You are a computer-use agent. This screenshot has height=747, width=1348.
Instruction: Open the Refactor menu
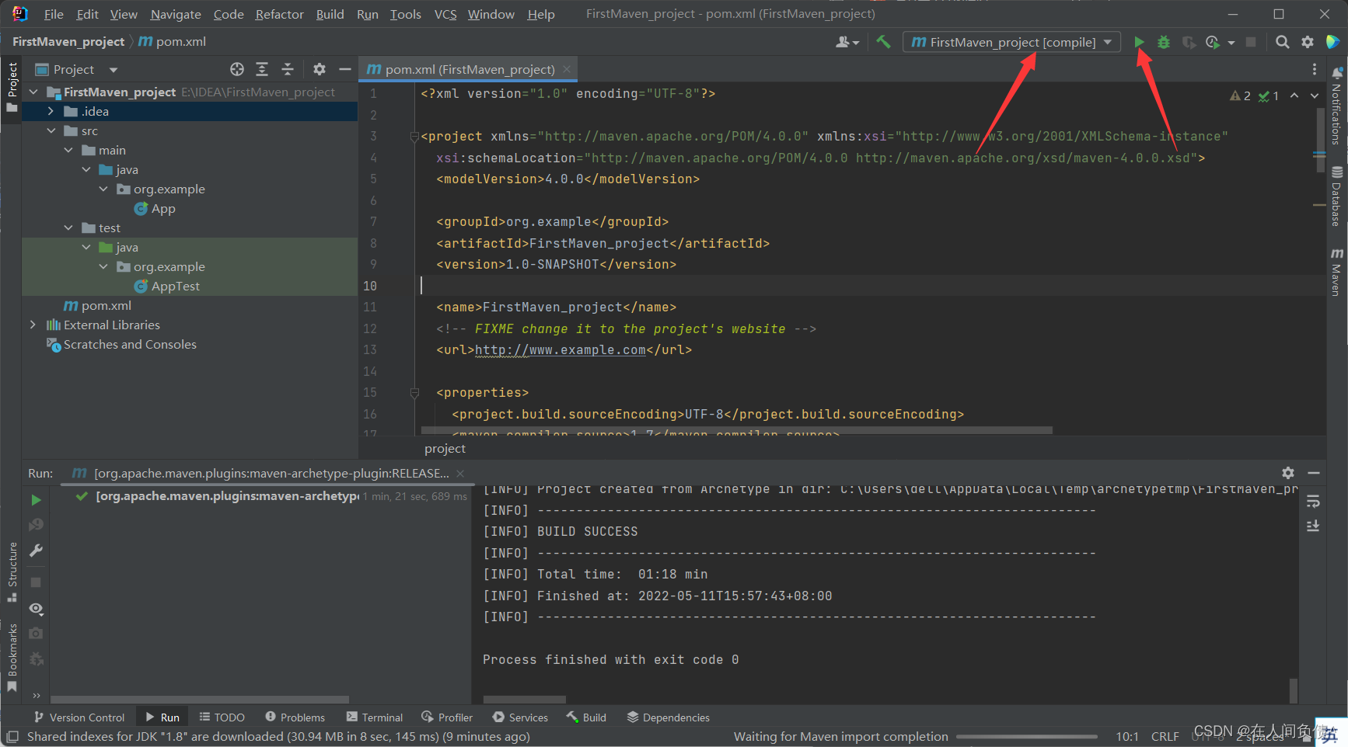coord(279,14)
